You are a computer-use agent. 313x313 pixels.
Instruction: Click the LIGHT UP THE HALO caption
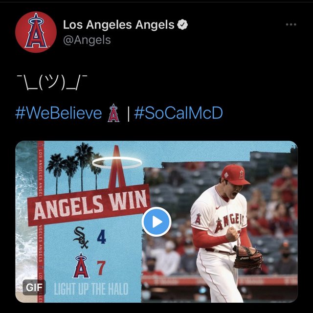(x=91, y=289)
